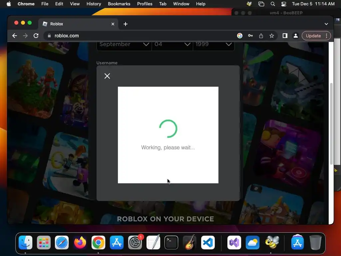Open Finder from the Dock
The image size is (341, 256).
[25, 242]
